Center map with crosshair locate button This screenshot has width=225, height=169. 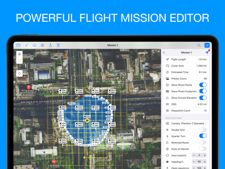(x=20, y=73)
